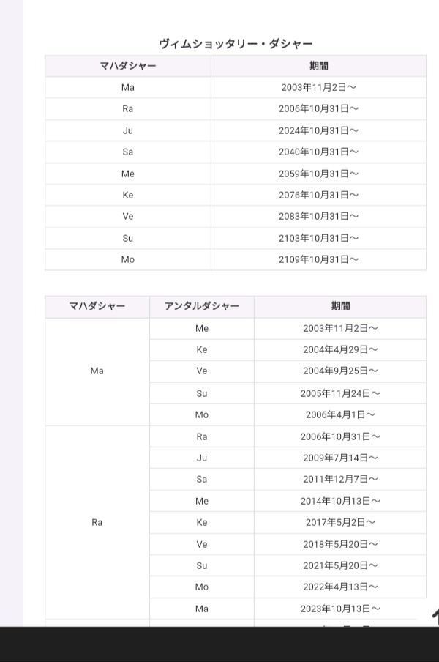Click the 2006年4月1日 Mo antardasha date

(x=340, y=414)
